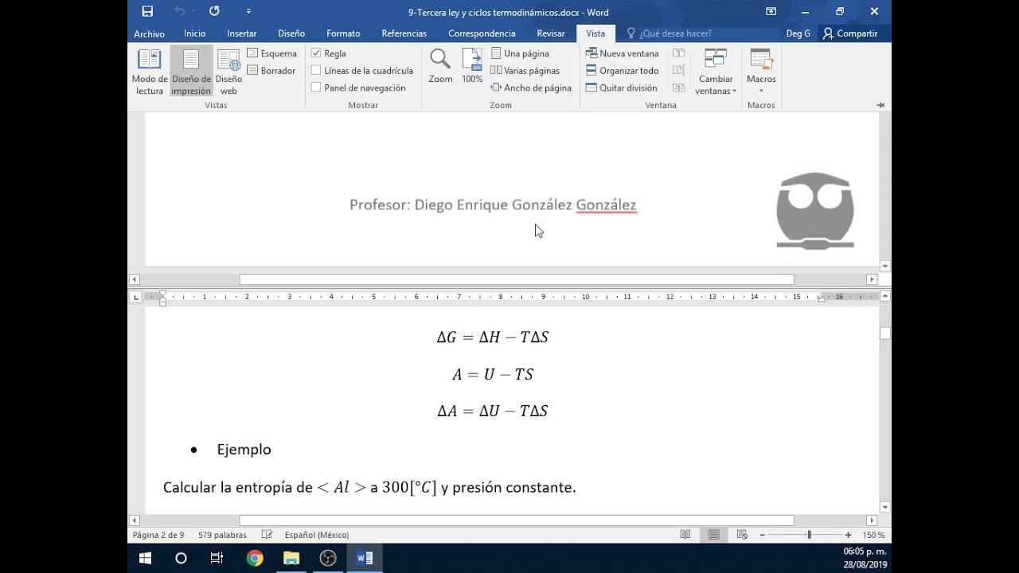
Task: Open the Referencias tab
Action: pos(404,33)
